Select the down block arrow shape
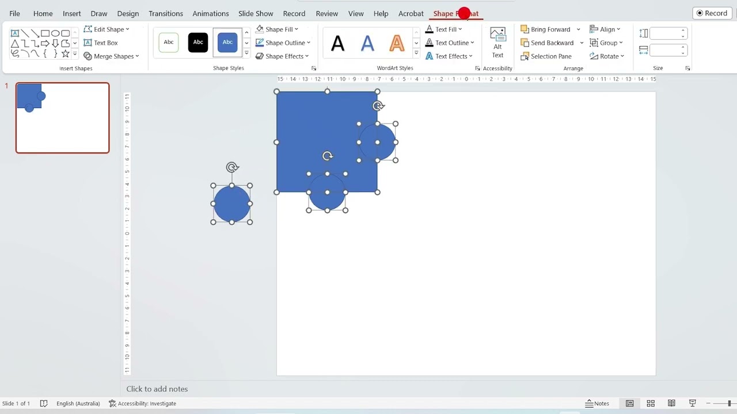Image resolution: width=737 pixels, height=414 pixels. point(55,44)
